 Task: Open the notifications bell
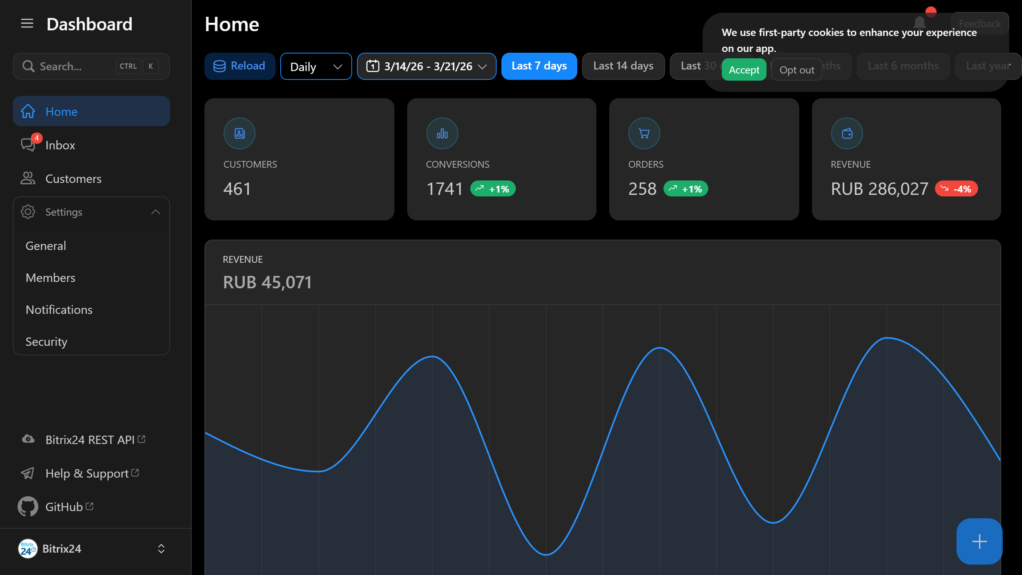click(919, 22)
